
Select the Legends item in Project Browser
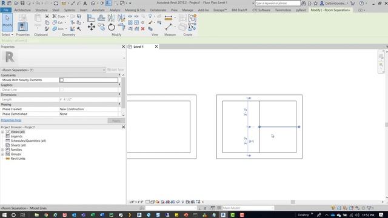coord(16,136)
